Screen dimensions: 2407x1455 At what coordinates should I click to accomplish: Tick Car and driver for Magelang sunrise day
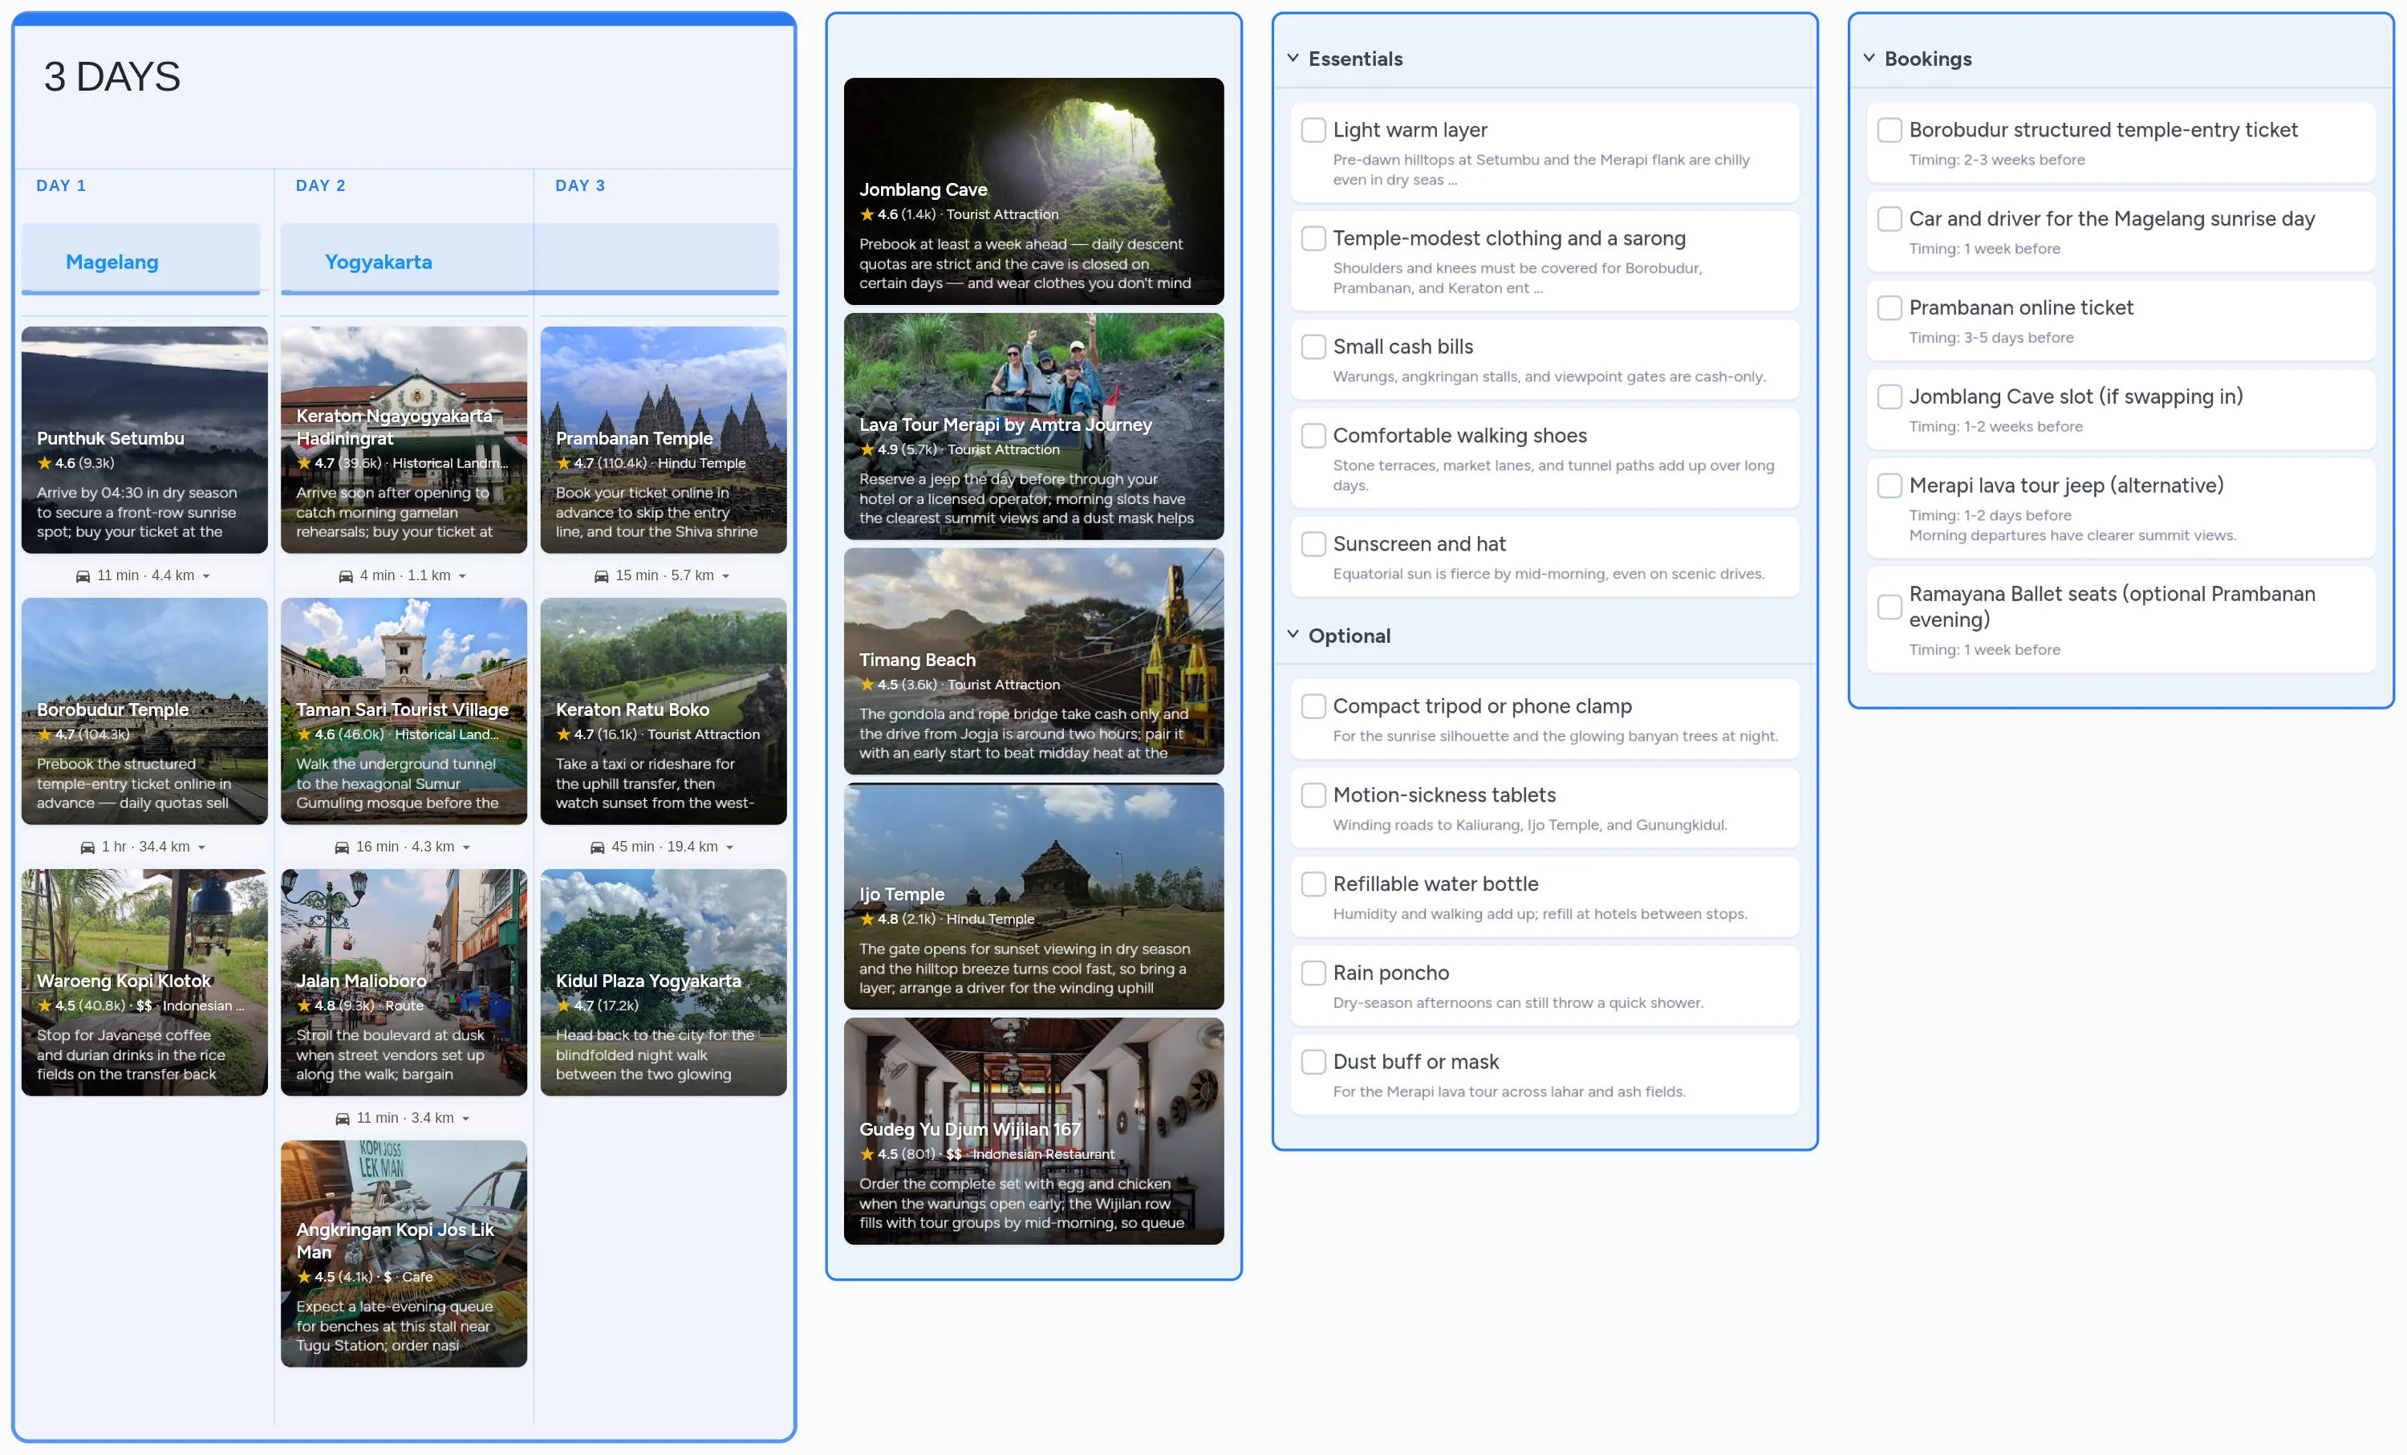[1890, 219]
